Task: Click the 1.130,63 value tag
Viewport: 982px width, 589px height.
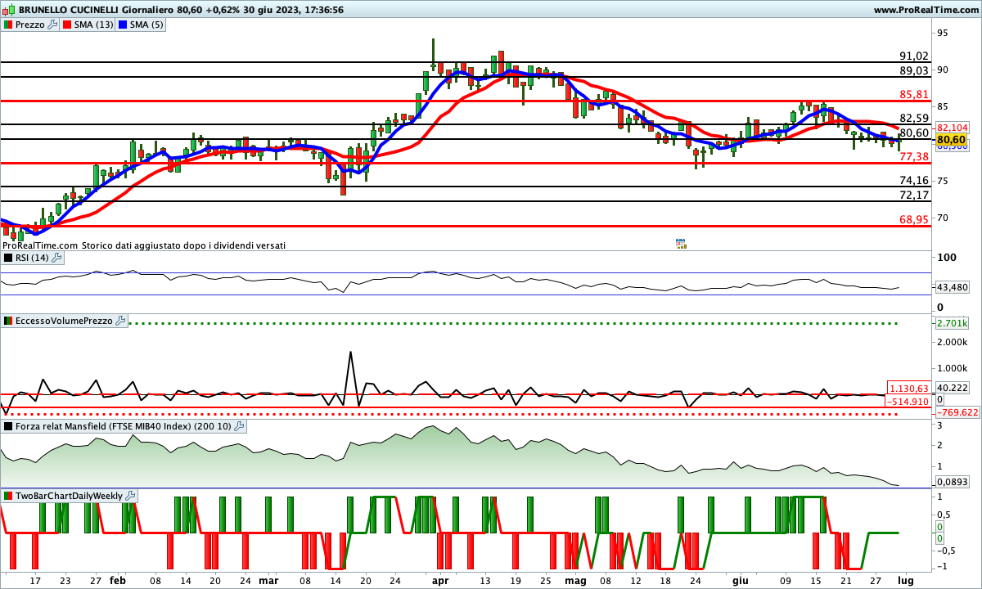Action: tap(909, 389)
